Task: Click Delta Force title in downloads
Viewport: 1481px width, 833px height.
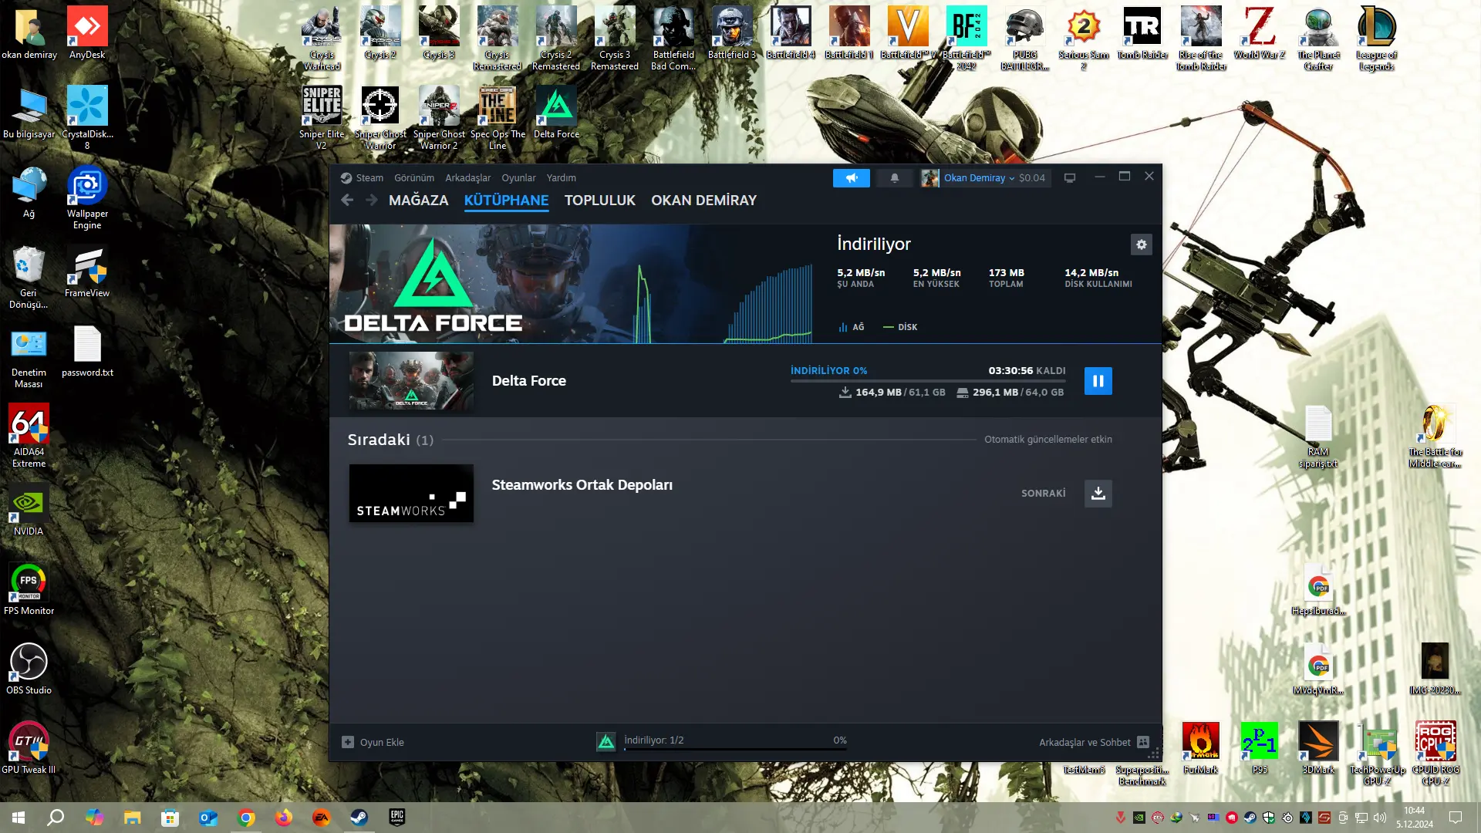Action: 529,381
